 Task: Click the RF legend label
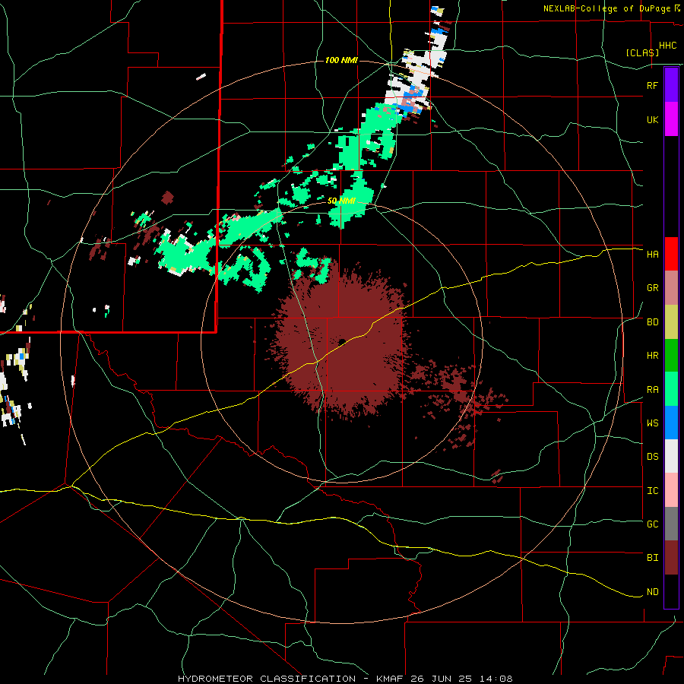pos(652,85)
